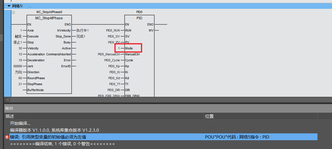This screenshot has width=332, height=149.
Task: Click the Deceleration pin label
Action: coord(36,60)
